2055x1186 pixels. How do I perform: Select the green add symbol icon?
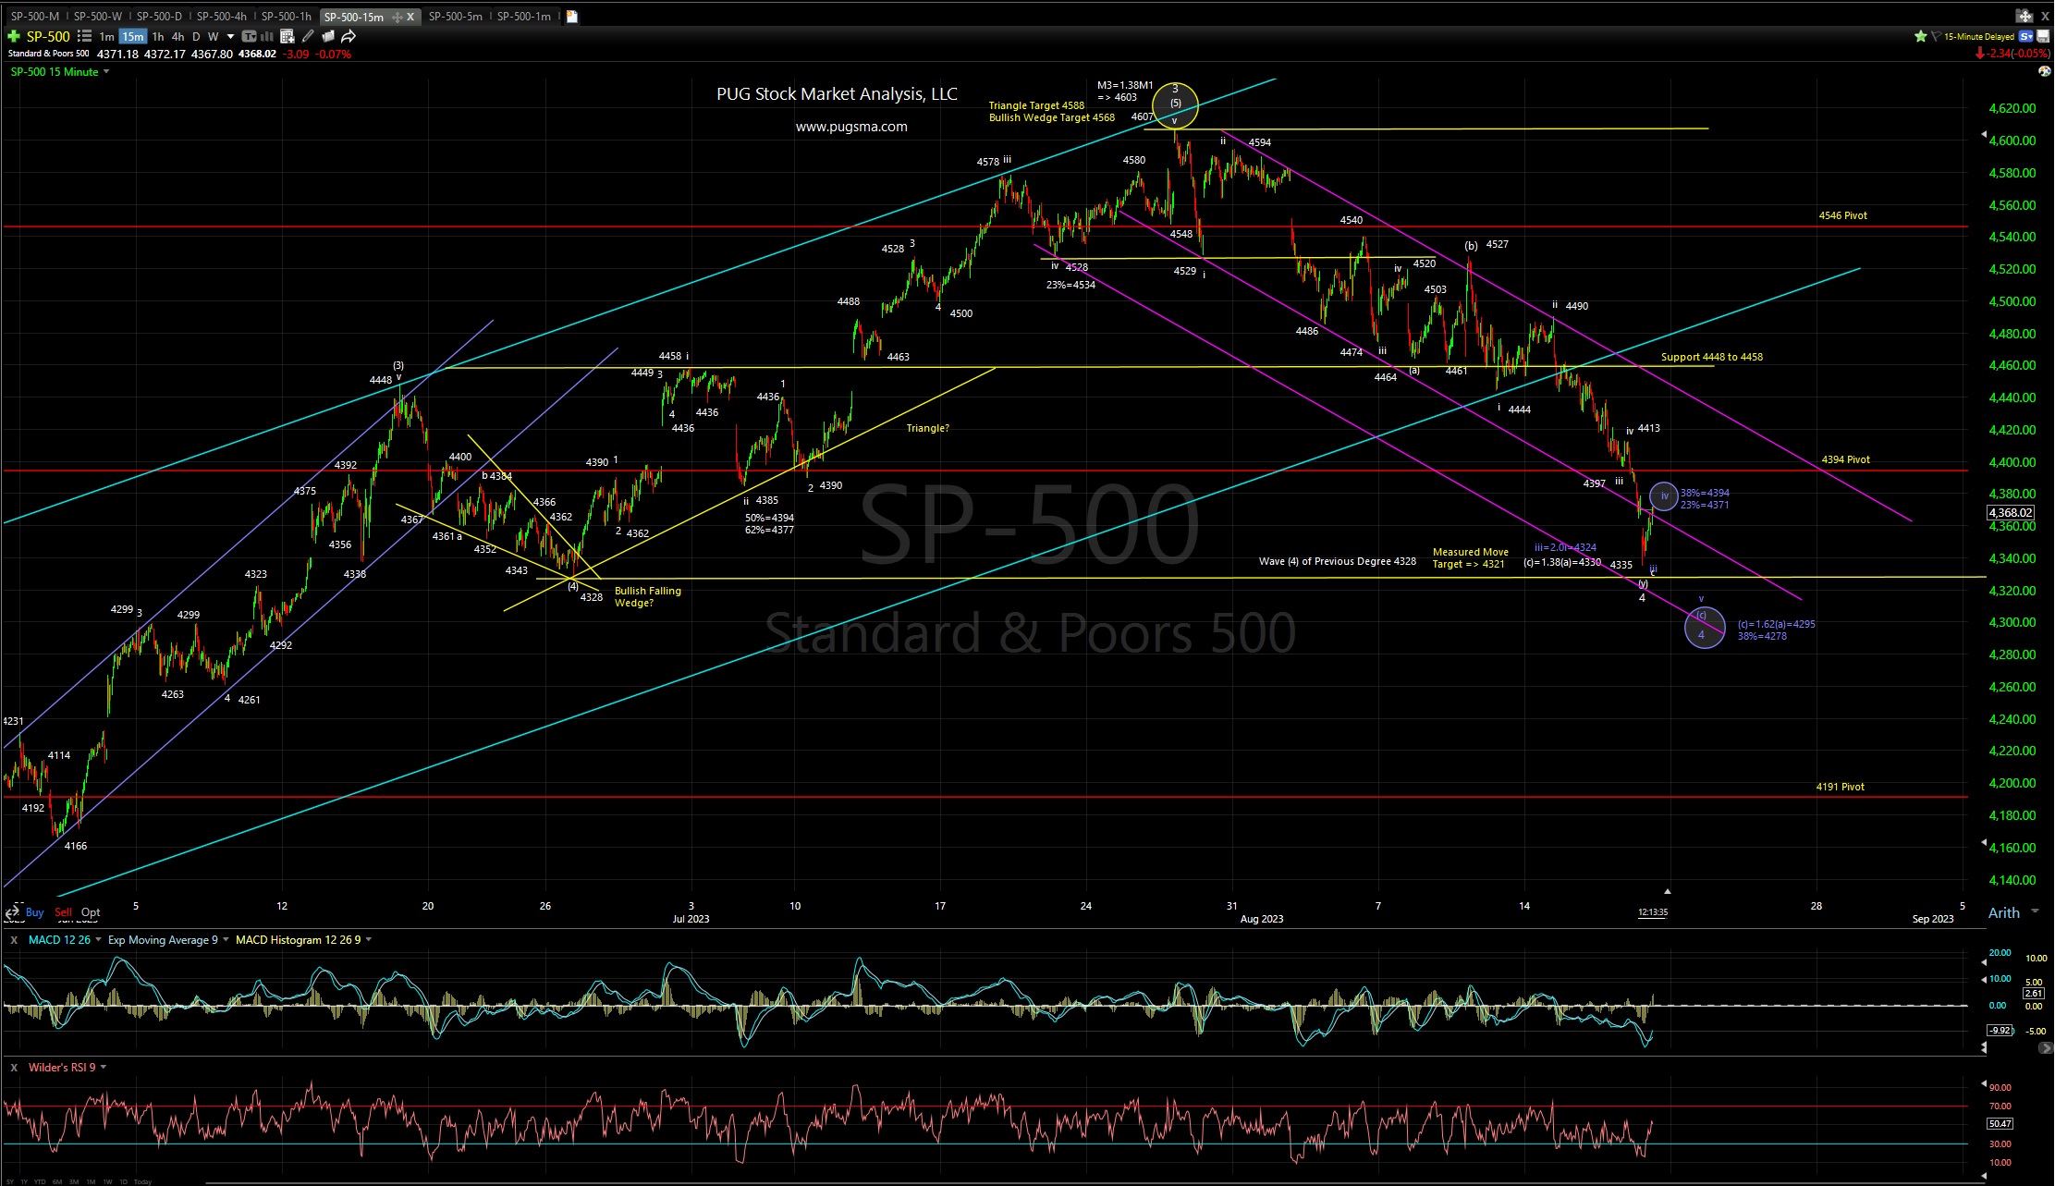click(x=14, y=37)
